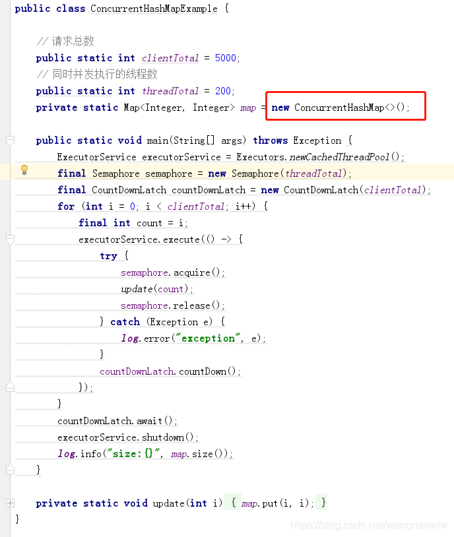The height and width of the screenshot is (537, 454).
Task: Click the for keyword
Action: click(x=66, y=206)
